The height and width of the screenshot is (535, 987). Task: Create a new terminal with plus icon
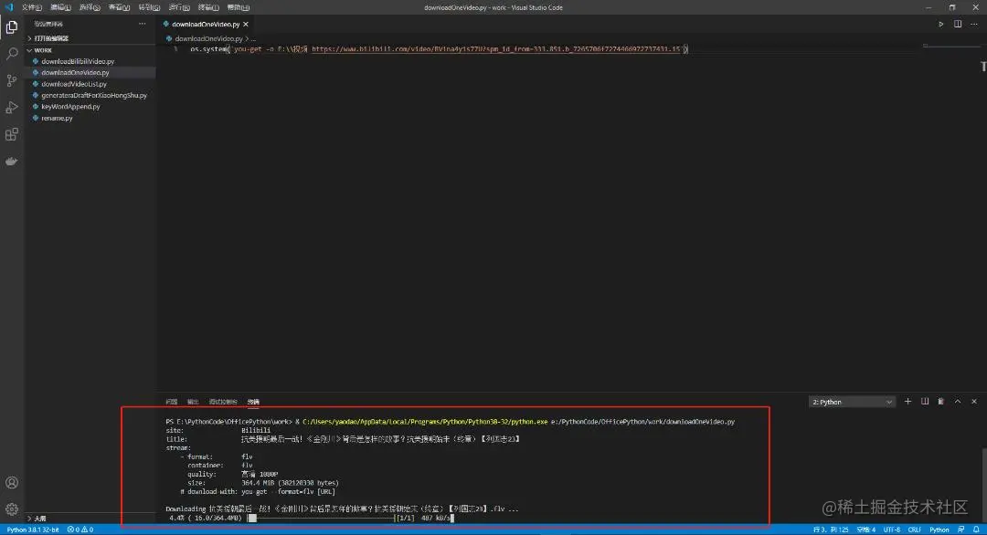907,402
